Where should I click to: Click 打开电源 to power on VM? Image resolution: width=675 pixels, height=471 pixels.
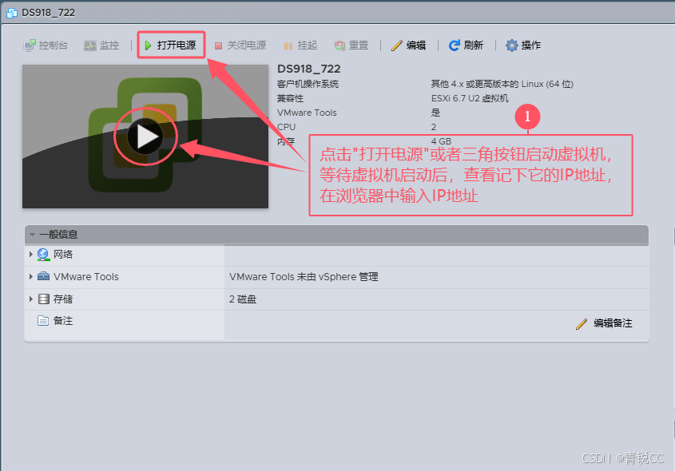point(170,46)
